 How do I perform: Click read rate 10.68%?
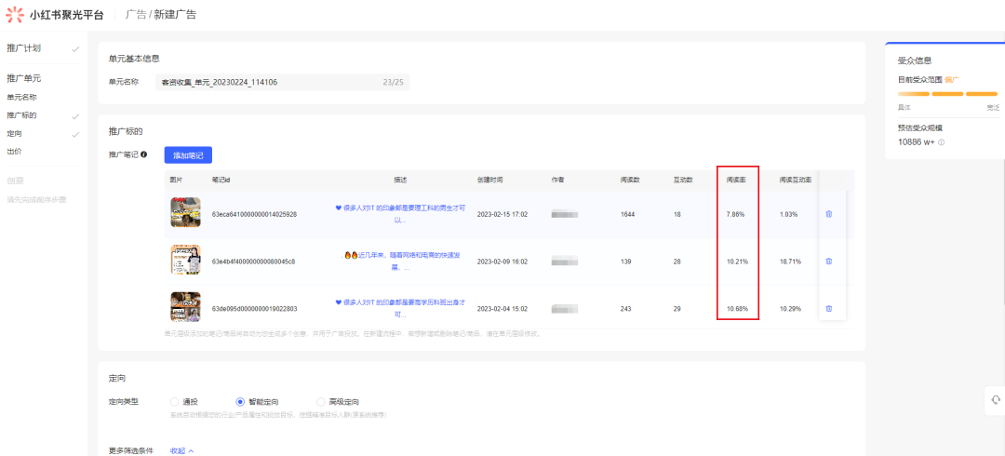point(737,308)
